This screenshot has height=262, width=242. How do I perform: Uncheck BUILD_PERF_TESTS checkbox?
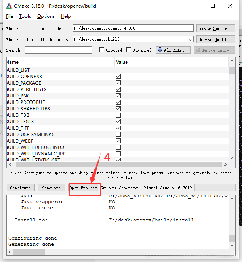pos(118,89)
